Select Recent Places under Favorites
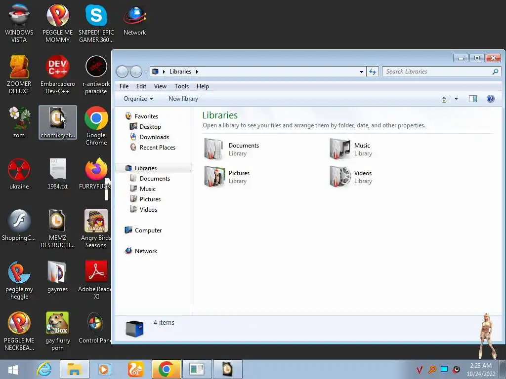The image size is (506, 379). 153,147
